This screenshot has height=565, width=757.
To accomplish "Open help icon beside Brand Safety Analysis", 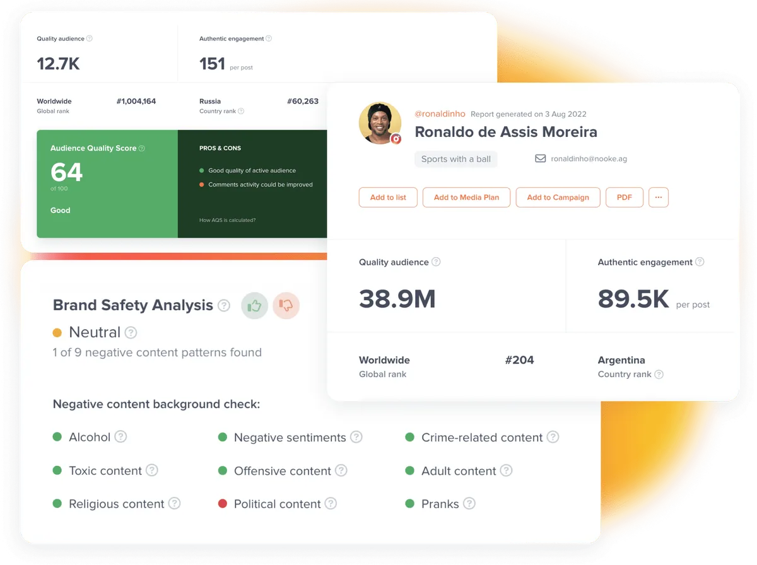I will (x=224, y=306).
